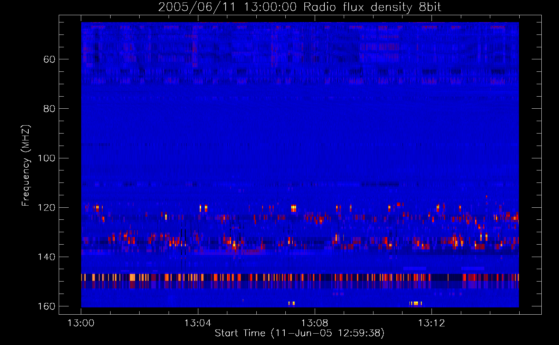Click the plot title "2005/06/11 13:00:00 Radio flux density 8bit"
The image size is (559, 345).
point(300,7)
